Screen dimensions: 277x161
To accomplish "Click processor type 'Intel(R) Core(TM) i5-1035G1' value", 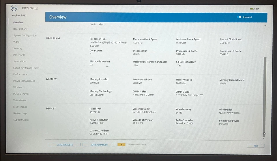I will pyautogui.click(x=108, y=44).
